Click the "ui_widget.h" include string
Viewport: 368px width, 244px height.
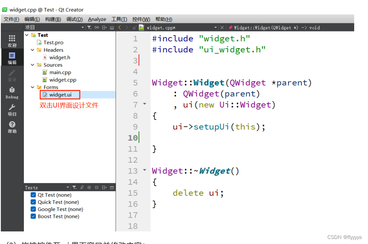[232, 50]
